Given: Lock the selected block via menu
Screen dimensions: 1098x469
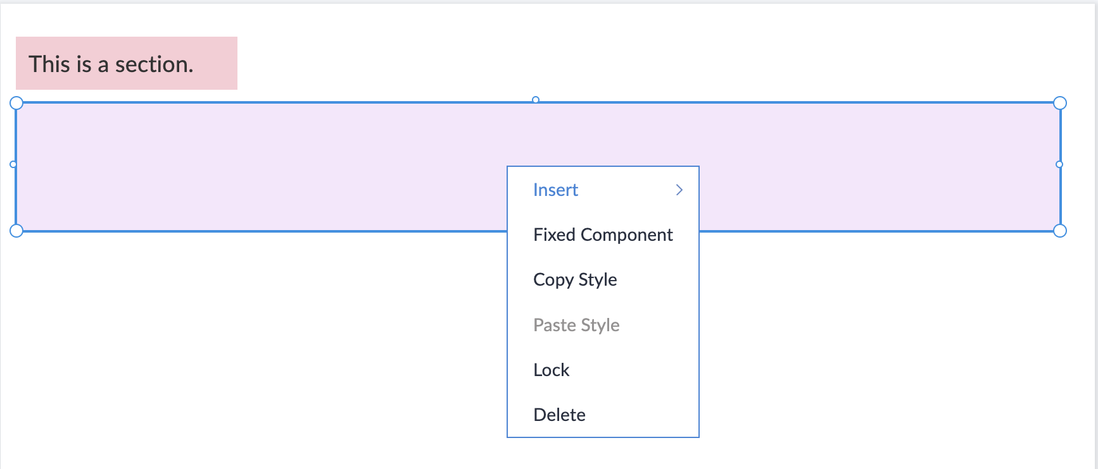Looking at the screenshot, I should 552,370.
